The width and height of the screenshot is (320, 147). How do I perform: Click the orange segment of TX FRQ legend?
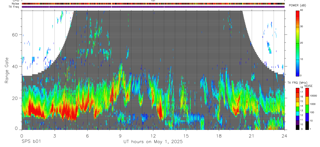click(298, 99)
